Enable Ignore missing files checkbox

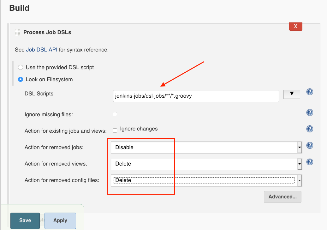coord(115,114)
